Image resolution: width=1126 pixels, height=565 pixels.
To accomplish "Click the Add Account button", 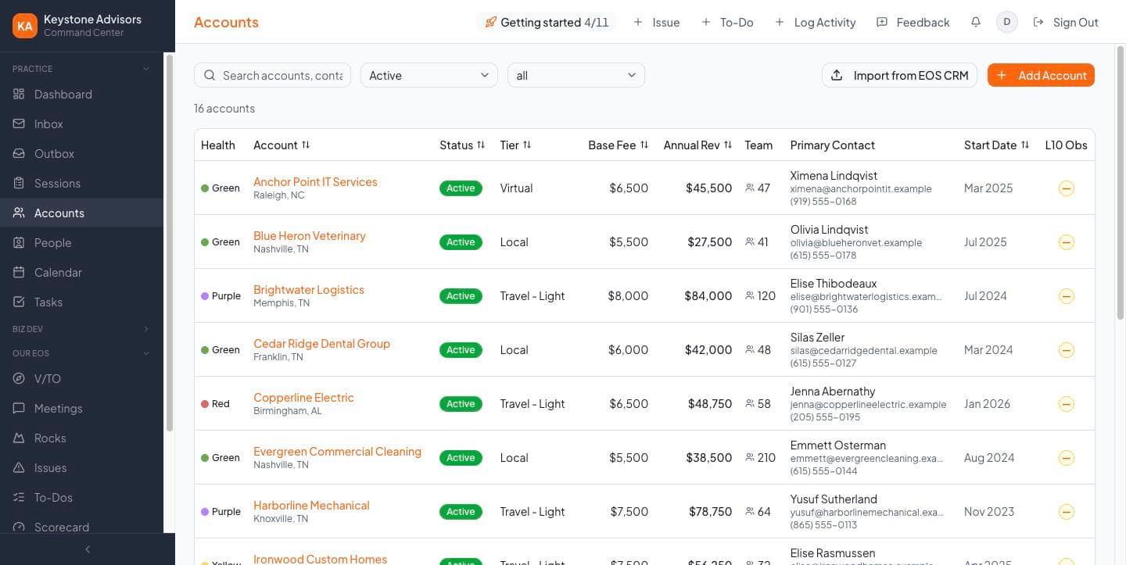I will [1041, 75].
